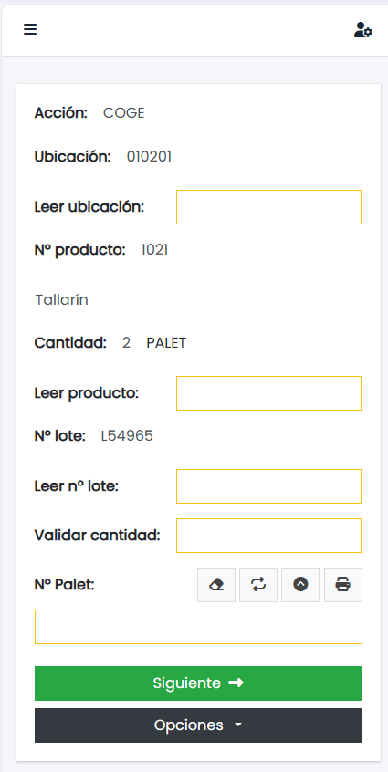
Task: Click the eraser icon beside Nº Palet
Action: coord(216,585)
